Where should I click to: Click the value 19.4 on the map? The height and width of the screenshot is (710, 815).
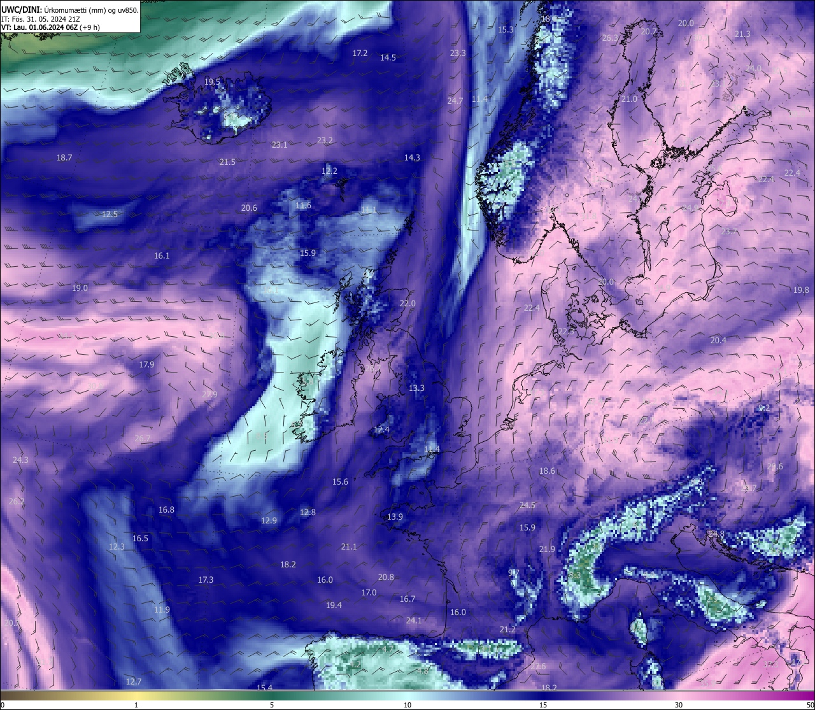click(x=334, y=606)
